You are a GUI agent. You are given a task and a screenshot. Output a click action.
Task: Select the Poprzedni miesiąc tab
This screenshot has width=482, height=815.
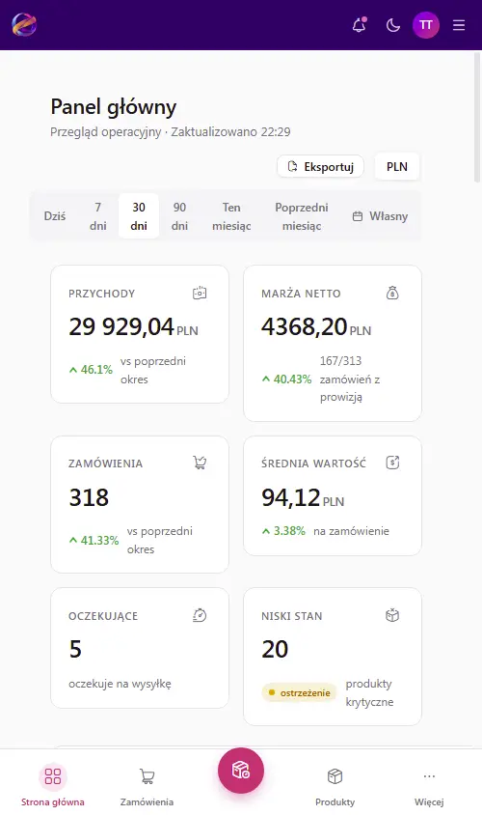click(302, 216)
